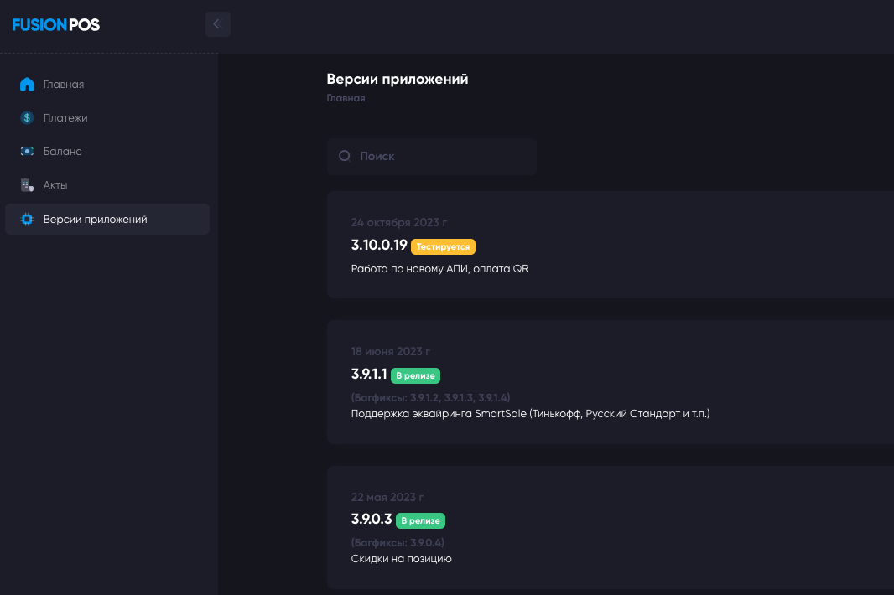
Task: Click the В релизе badge on version 3.9.1.1
Action: click(417, 375)
